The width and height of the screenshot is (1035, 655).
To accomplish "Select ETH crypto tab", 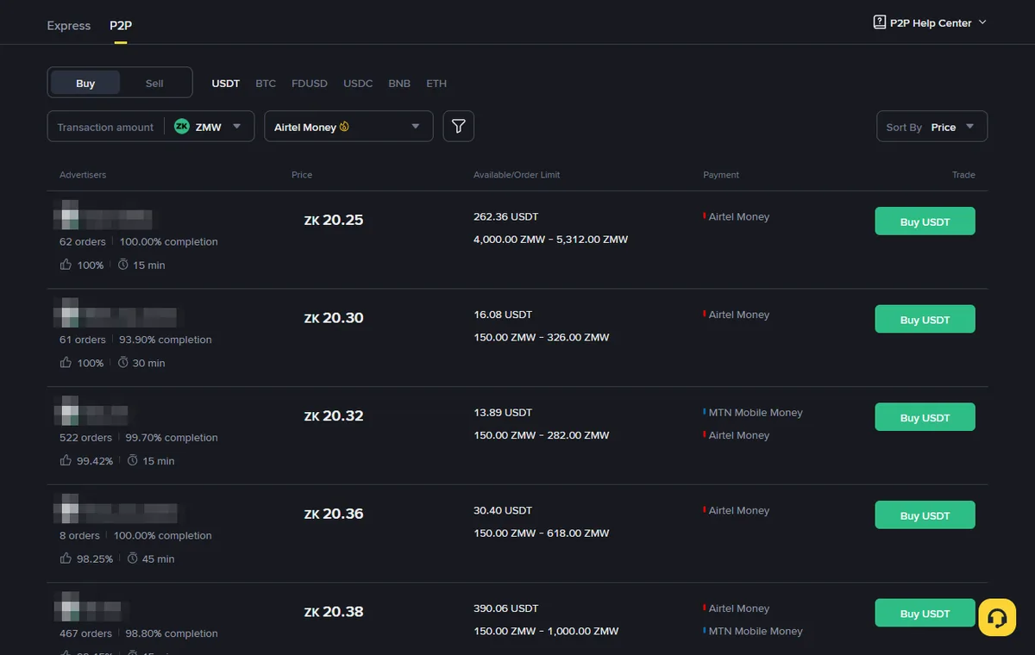I will [x=436, y=84].
